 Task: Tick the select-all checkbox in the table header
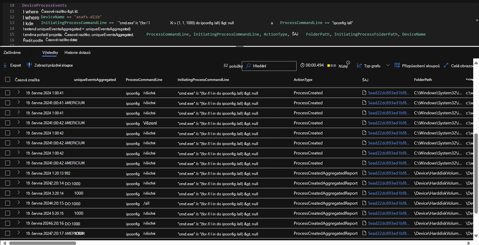point(8,80)
